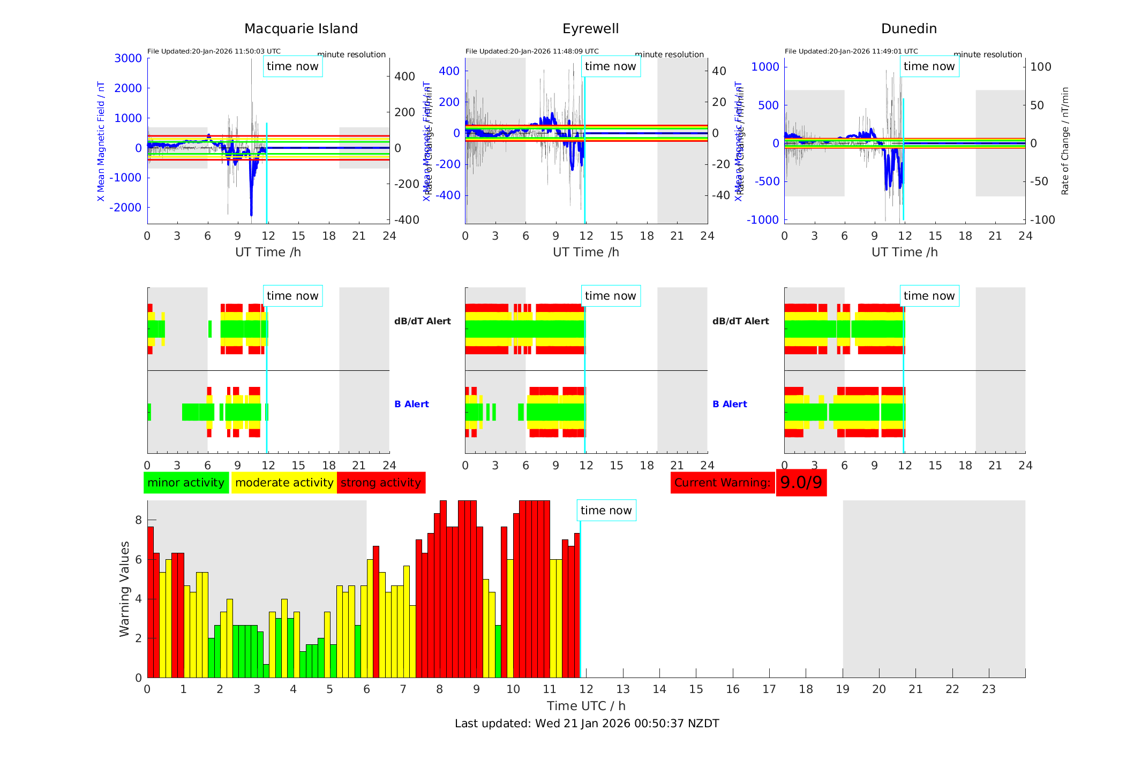Click the yellow moderate activity legend swatch
This screenshot has height=769, width=1134.
point(284,483)
